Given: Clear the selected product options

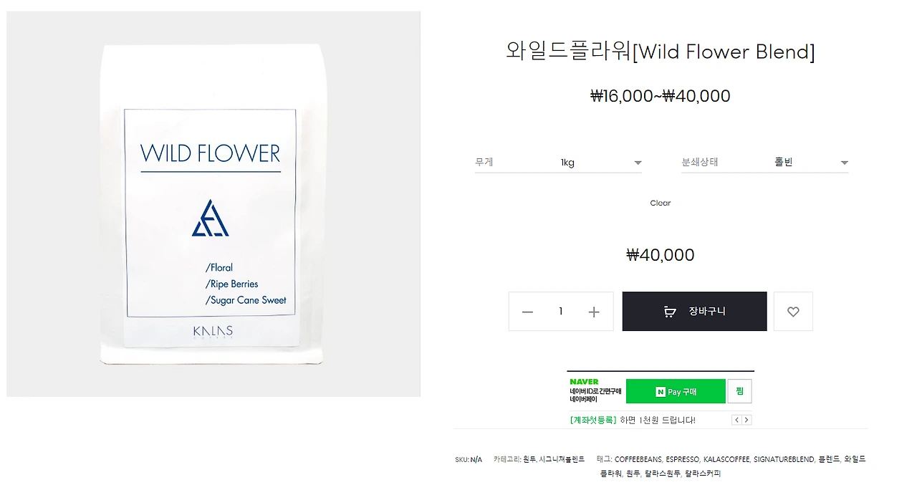Looking at the screenshot, I should (x=661, y=203).
